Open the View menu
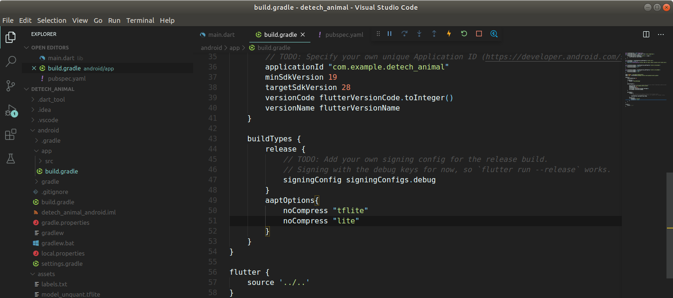 pos(80,21)
